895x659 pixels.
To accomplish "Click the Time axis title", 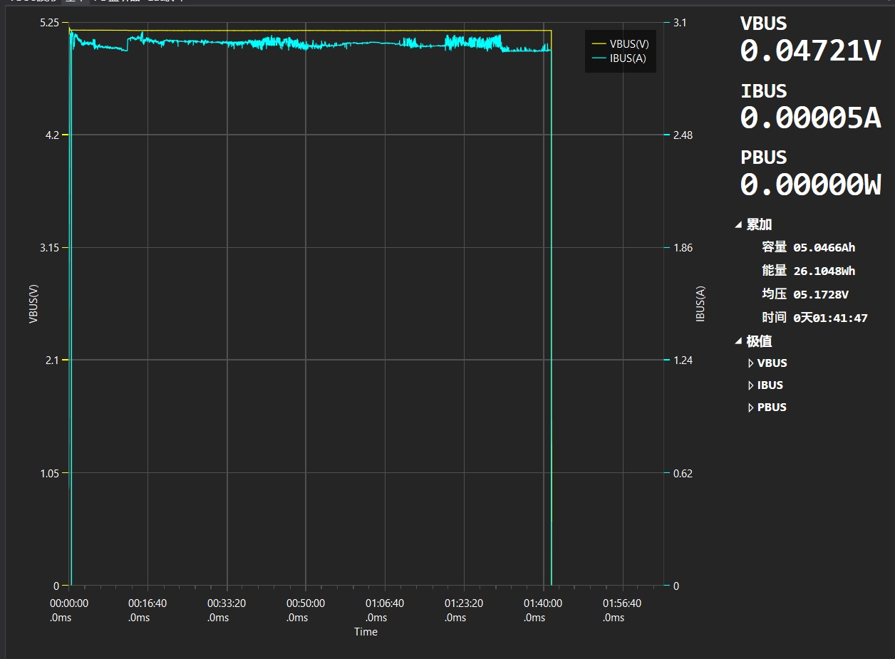I will tap(366, 632).
